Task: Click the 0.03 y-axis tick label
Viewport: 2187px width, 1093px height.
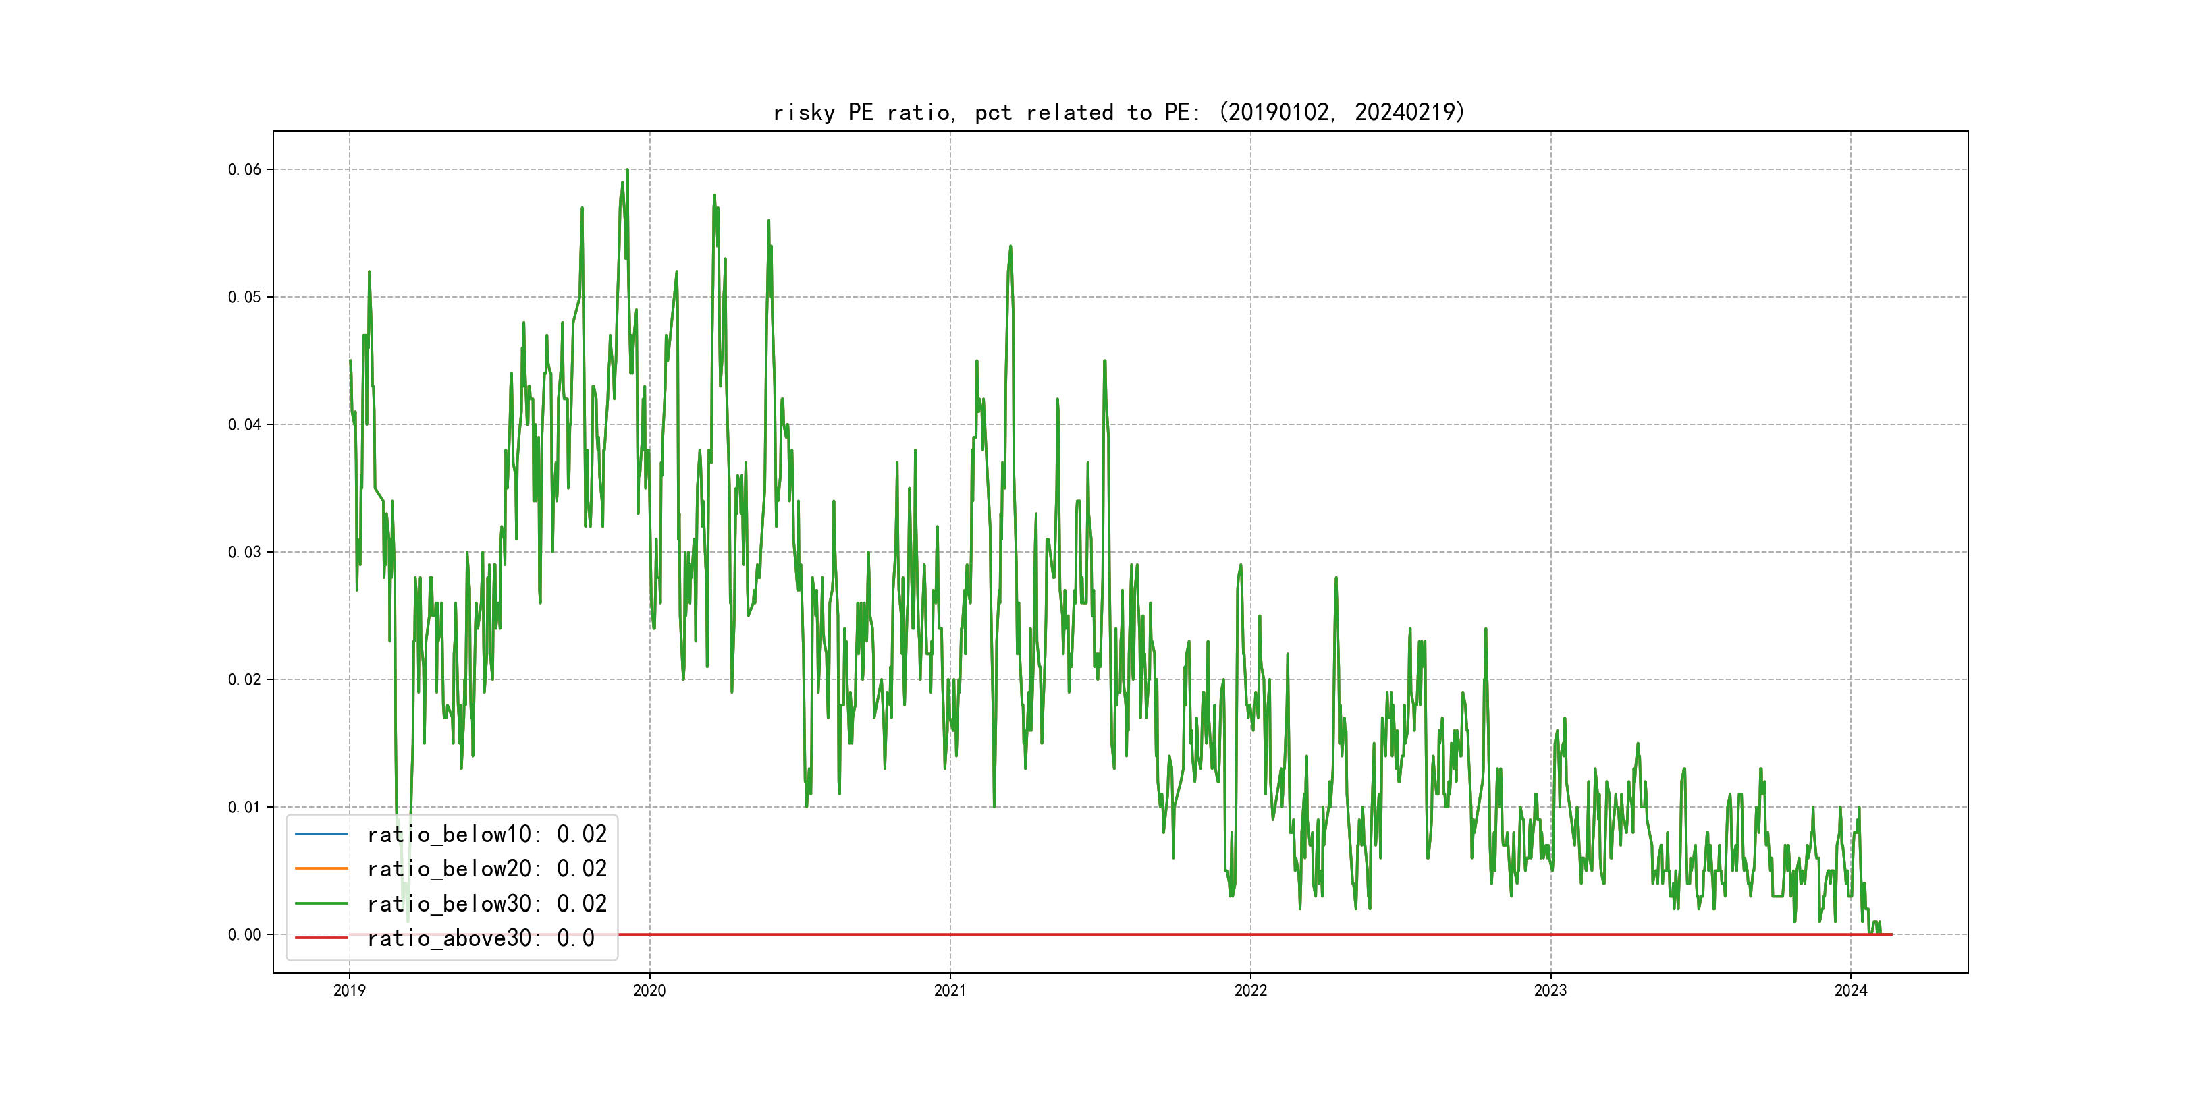Action: (x=244, y=553)
